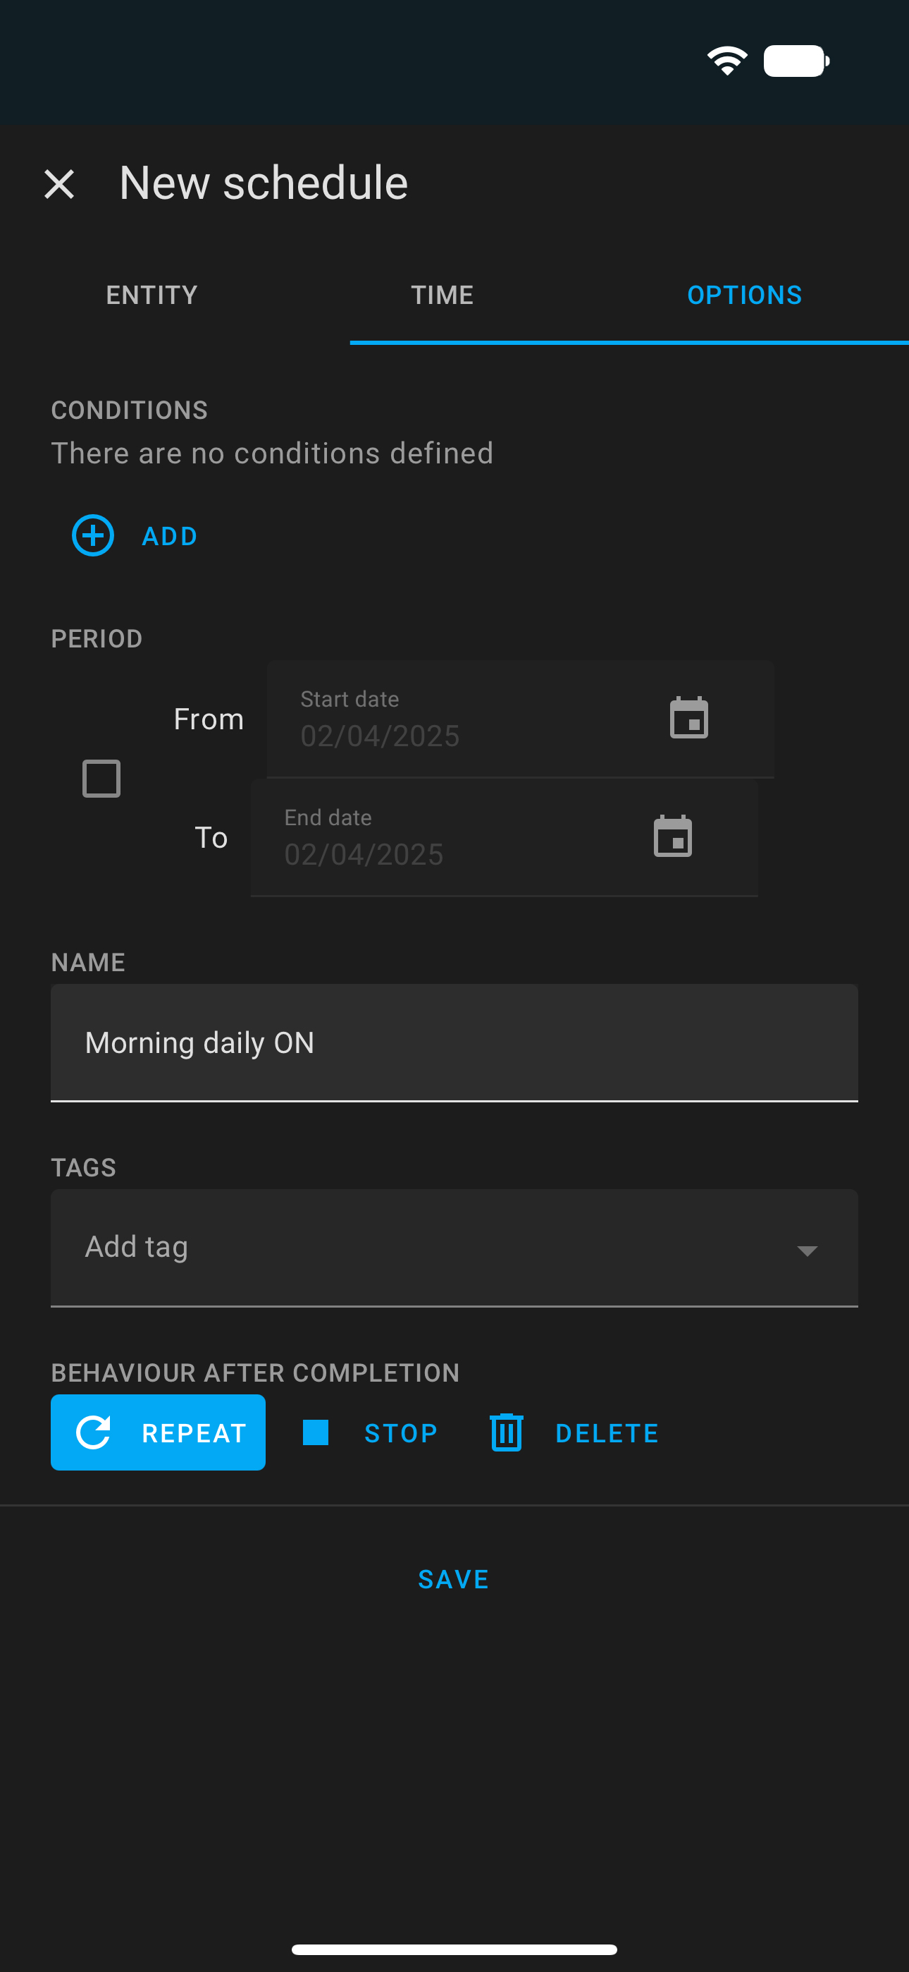Click the plus circle Add condition icon
This screenshot has width=909, height=1972.
[92, 535]
